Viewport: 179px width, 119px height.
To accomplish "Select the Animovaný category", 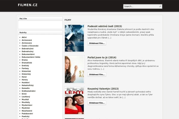I will (x=27, y=43).
